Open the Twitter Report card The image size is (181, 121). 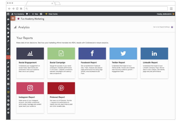(123, 63)
